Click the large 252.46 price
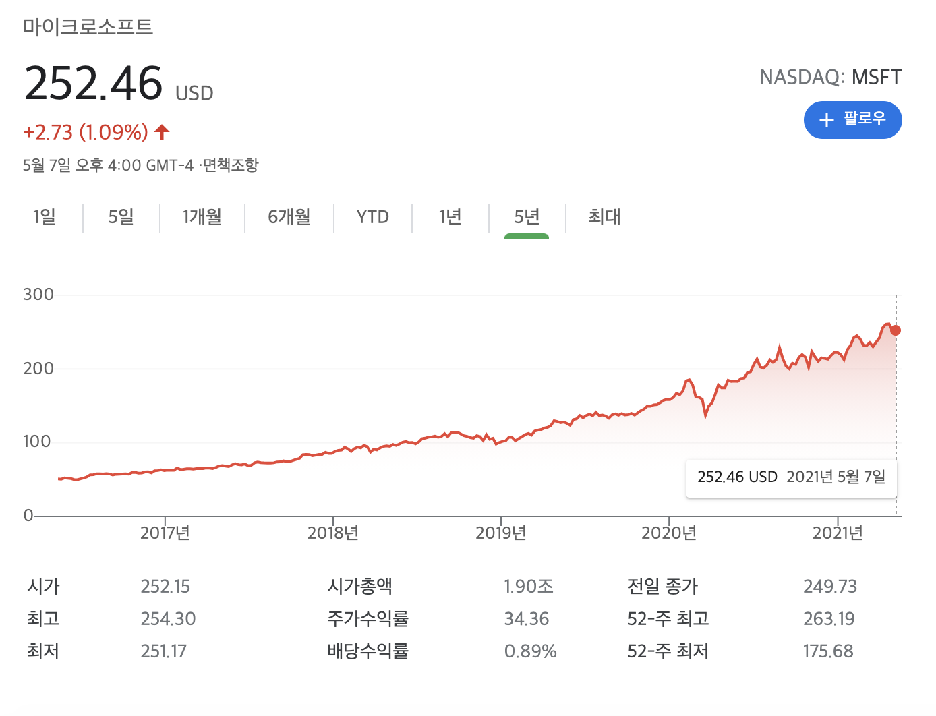This screenshot has width=936, height=716. point(93,84)
